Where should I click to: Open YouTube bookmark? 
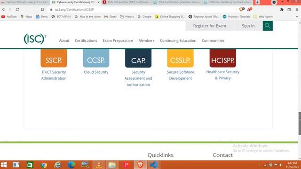[x=9, y=17]
